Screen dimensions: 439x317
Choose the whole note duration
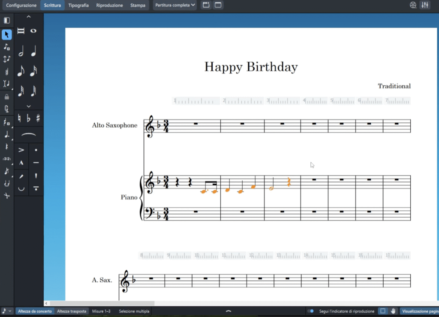click(33, 31)
